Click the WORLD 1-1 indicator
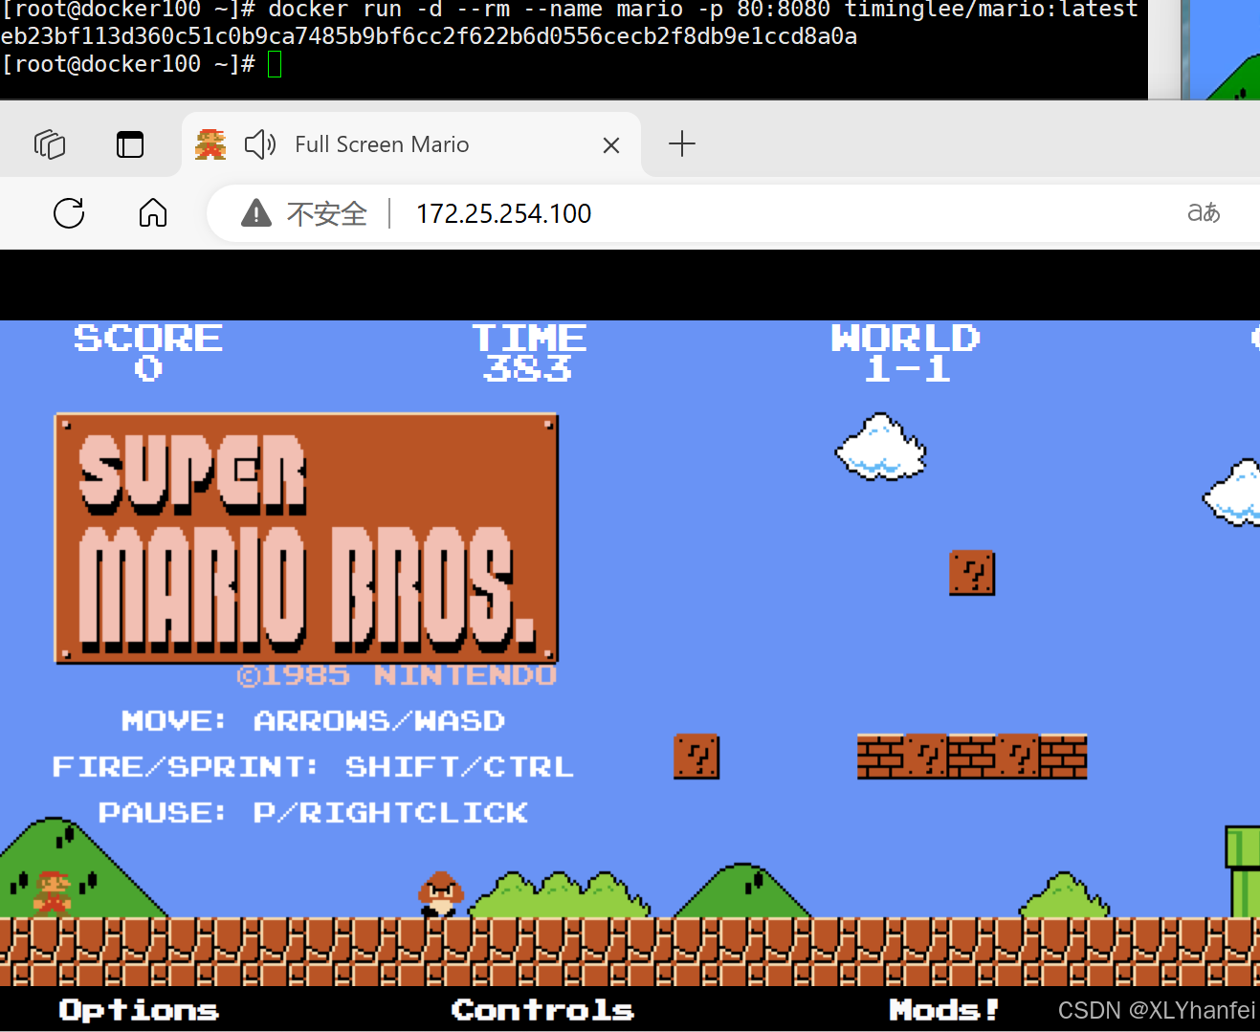 pyautogui.click(x=906, y=353)
